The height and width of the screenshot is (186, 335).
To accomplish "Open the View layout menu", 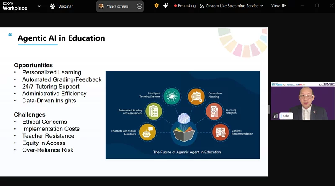I will point(275,6).
